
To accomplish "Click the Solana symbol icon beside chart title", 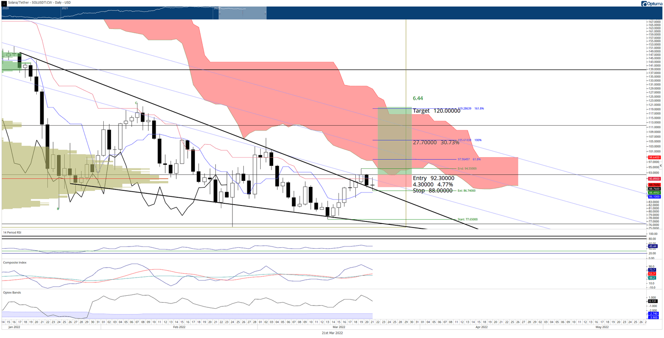I will 3,3.
